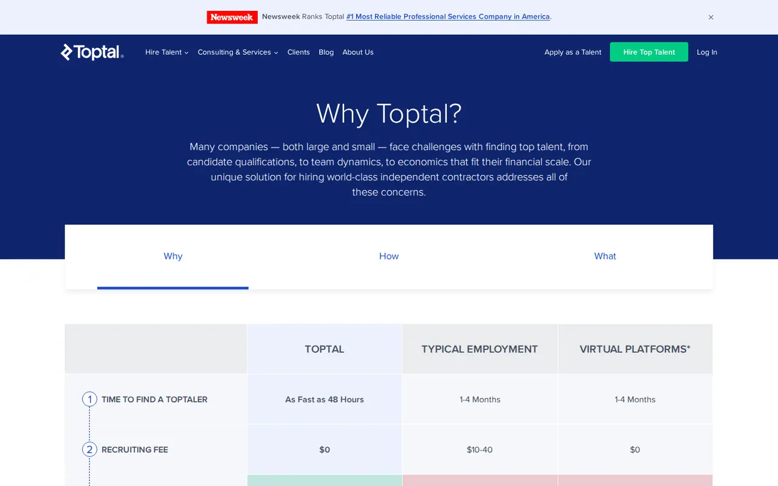
Task: Click step 1 circle icon
Action: click(x=89, y=399)
